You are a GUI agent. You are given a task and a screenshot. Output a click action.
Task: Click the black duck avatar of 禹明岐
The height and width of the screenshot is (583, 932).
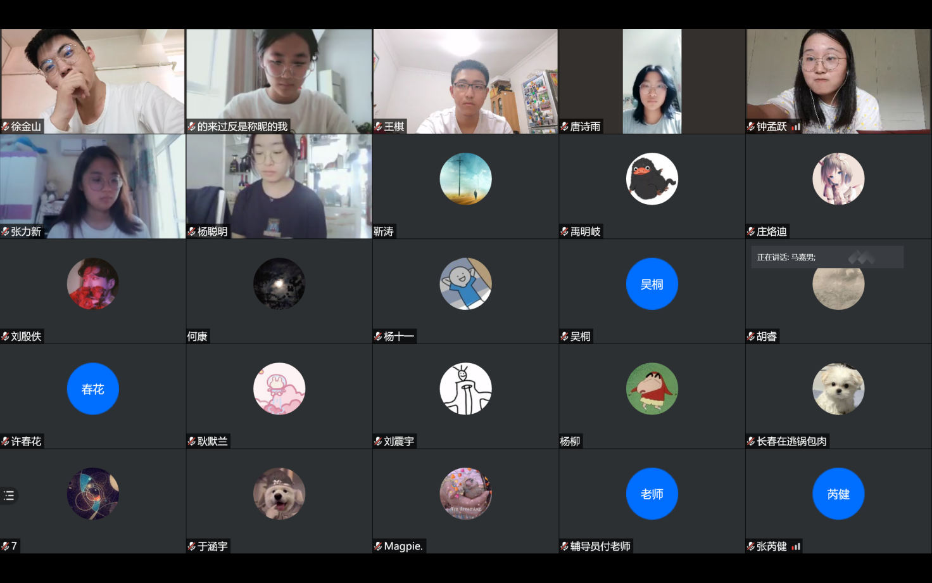652,179
